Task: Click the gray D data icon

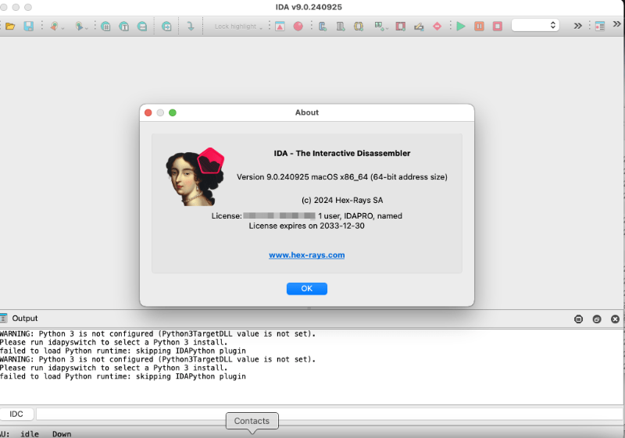Action: click(x=341, y=27)
